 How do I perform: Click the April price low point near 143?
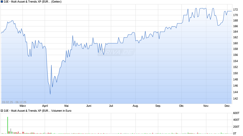tap(50, 94)
